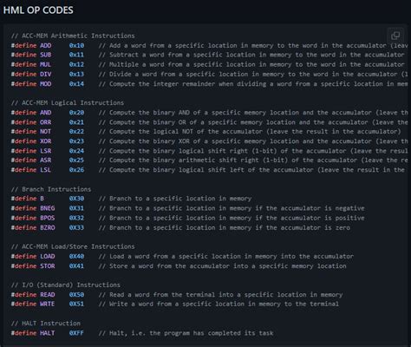The image size is (411, 347).
Task: Click the comment describing the logical NOT
Action: coord(250,132)
